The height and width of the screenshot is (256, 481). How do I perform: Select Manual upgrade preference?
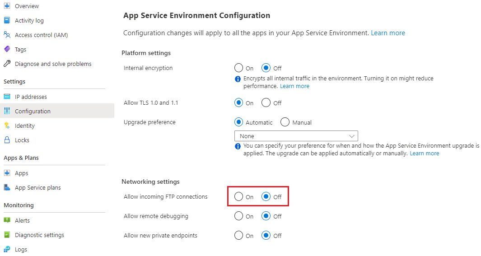coord(285,122)
